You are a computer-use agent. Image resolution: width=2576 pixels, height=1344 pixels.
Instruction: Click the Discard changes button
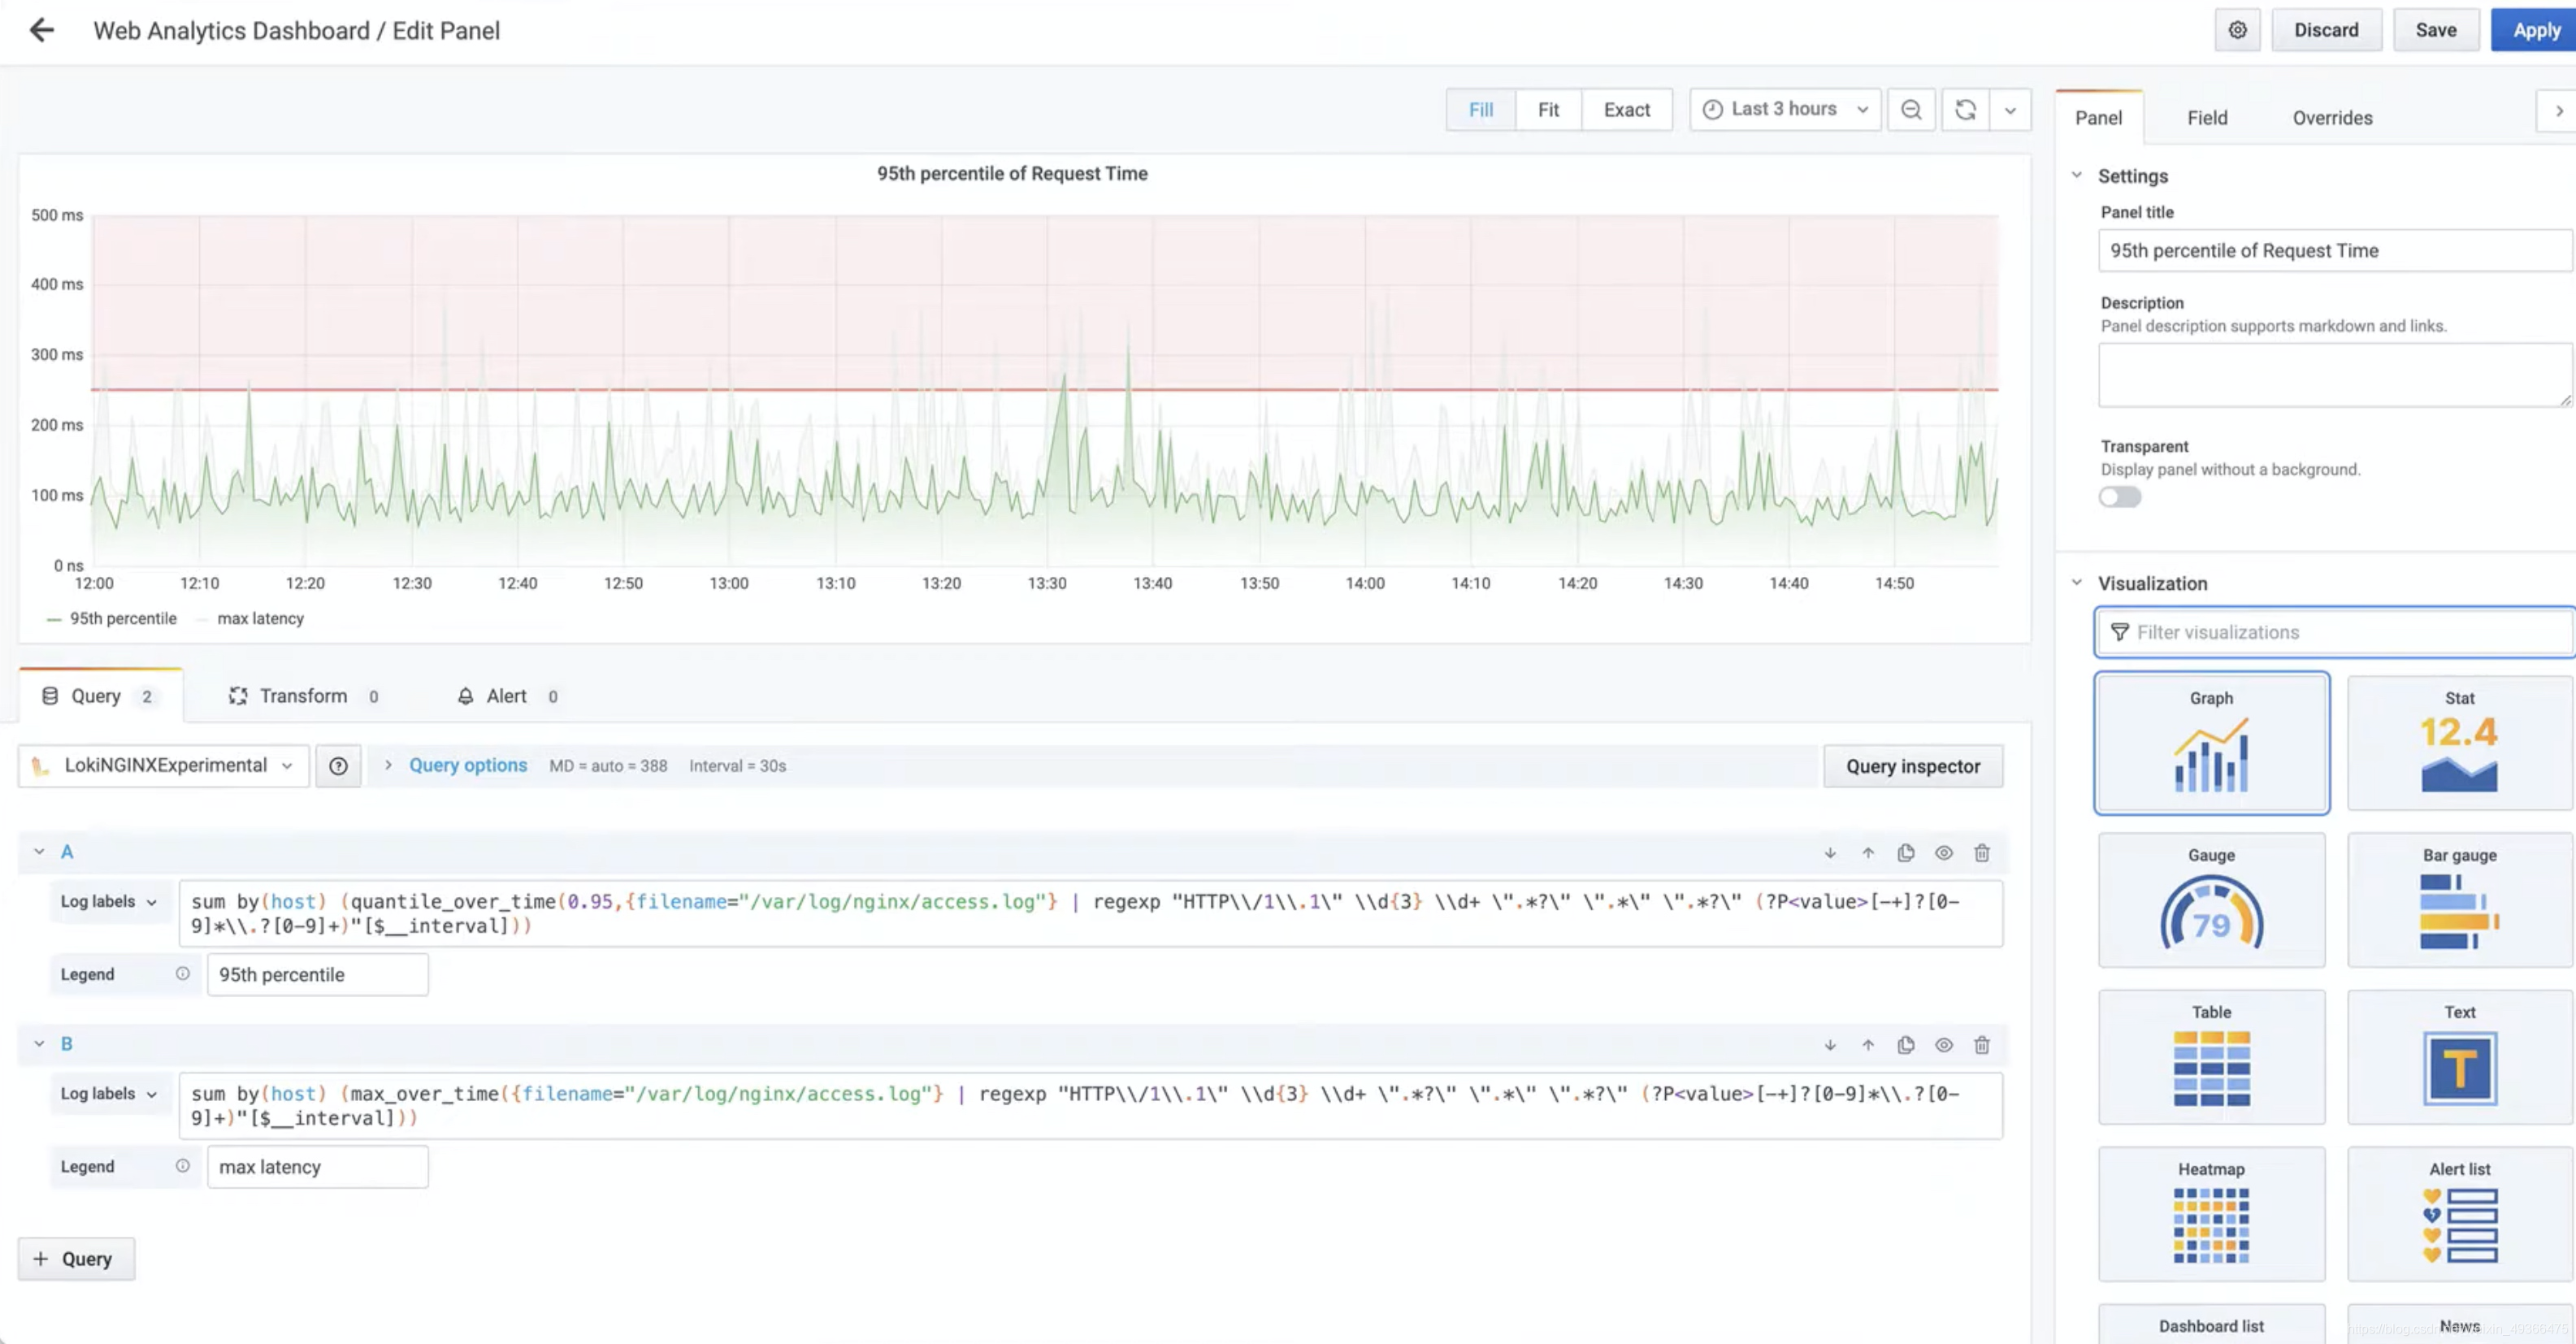tap(2326, 29)
